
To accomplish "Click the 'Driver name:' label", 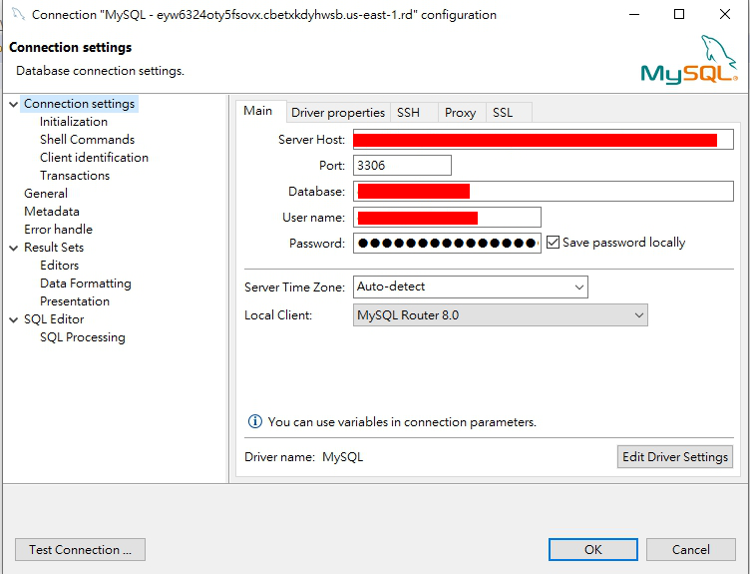I will 280,457.
